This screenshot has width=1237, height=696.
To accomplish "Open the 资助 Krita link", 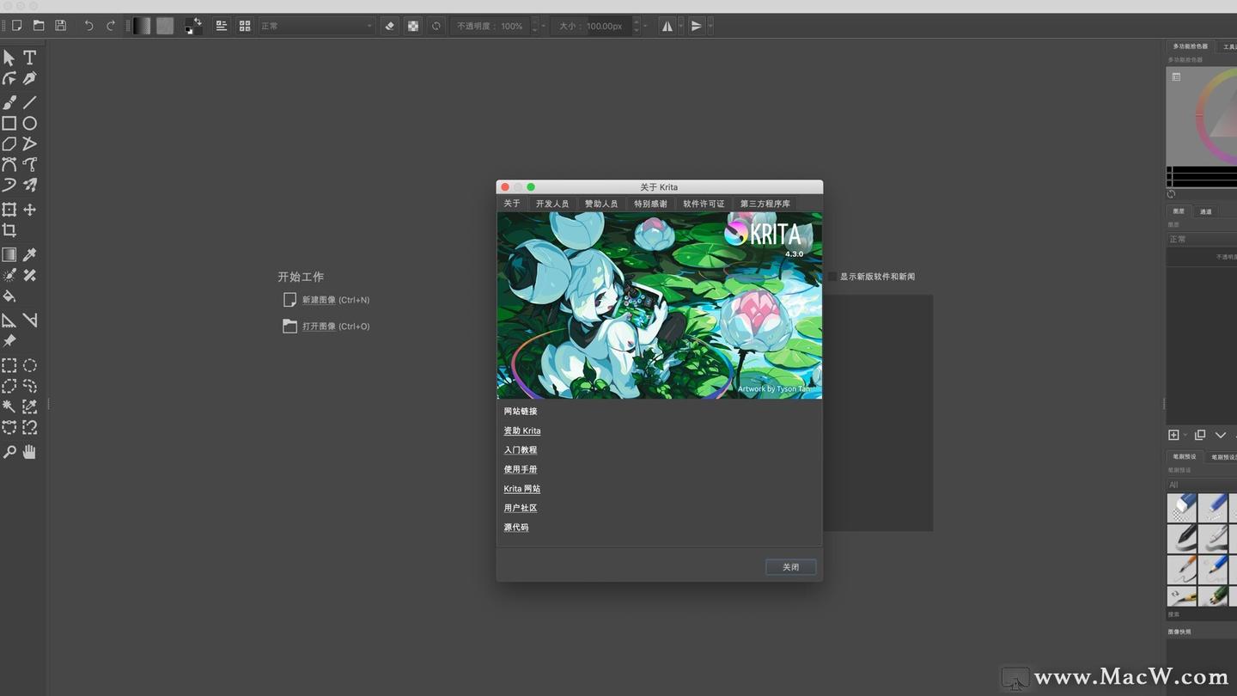I will coord(522,430).
